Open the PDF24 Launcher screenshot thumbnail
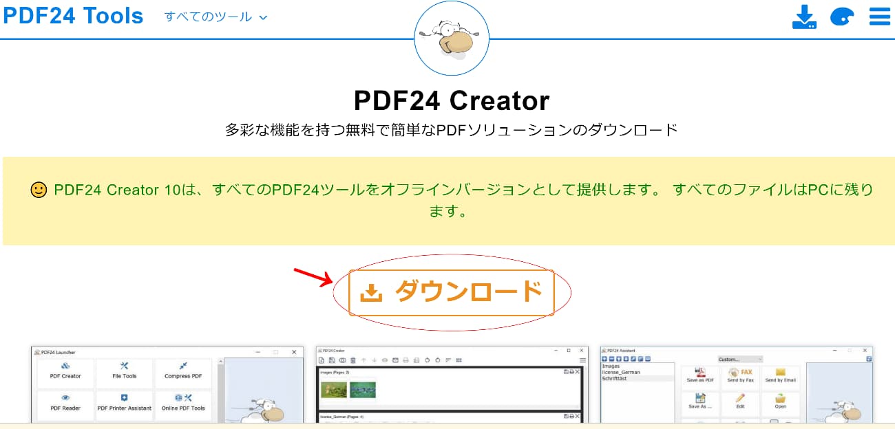Screen dimensions: 895x429 (167, 384)
